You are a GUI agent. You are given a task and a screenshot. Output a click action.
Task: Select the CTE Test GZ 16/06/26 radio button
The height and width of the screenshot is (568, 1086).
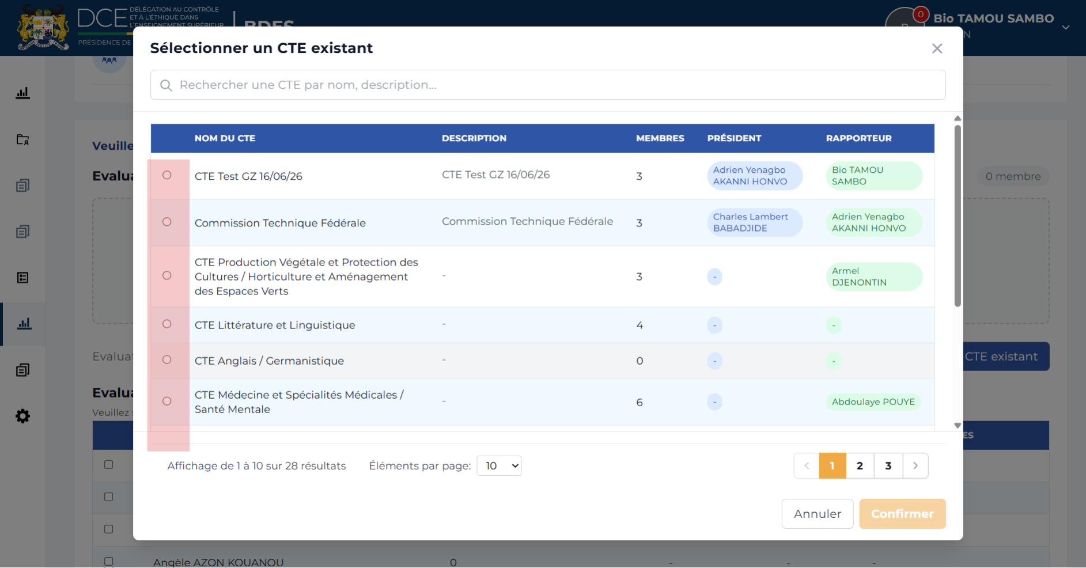[x=167, y=175]
